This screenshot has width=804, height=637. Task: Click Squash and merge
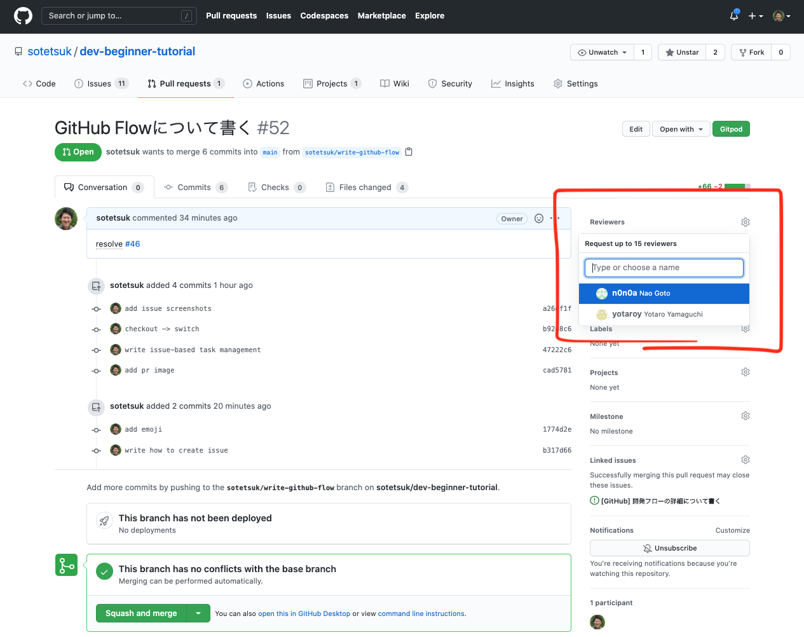coord(141,613)
